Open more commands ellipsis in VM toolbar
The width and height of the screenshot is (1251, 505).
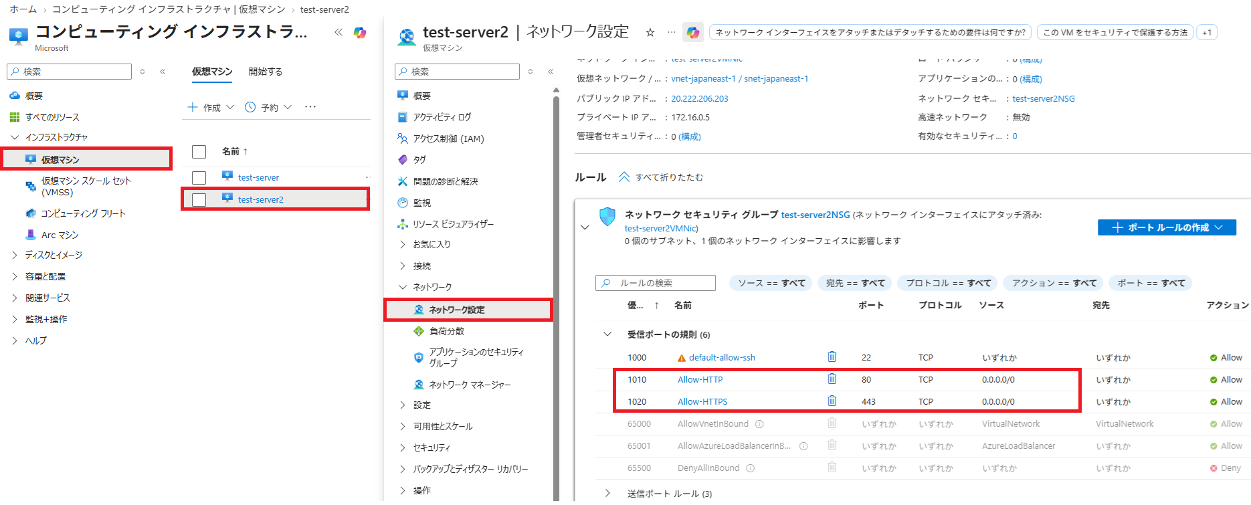click(x=310, y=107)
